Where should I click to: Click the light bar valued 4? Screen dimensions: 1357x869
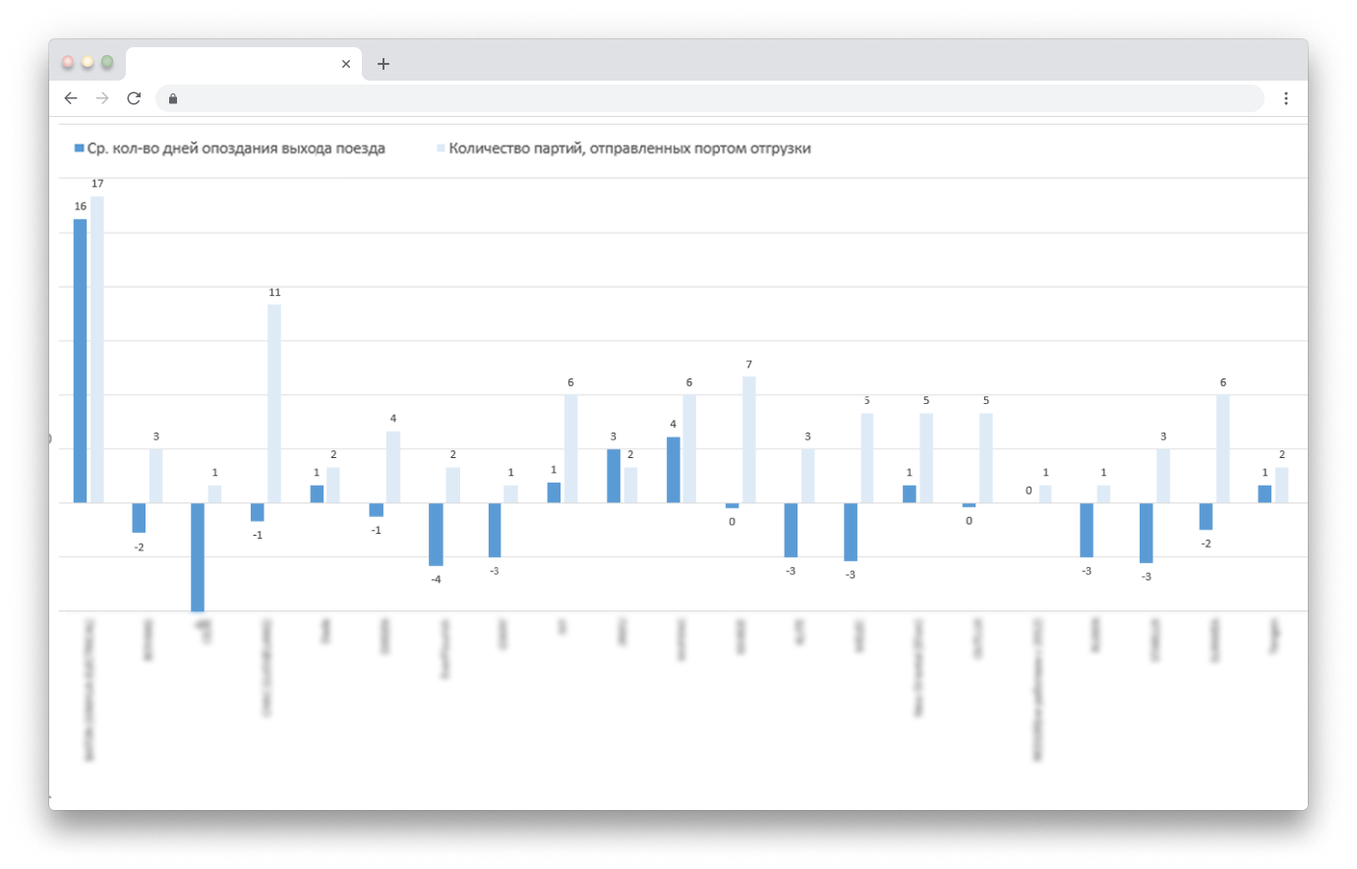[393, 467]
